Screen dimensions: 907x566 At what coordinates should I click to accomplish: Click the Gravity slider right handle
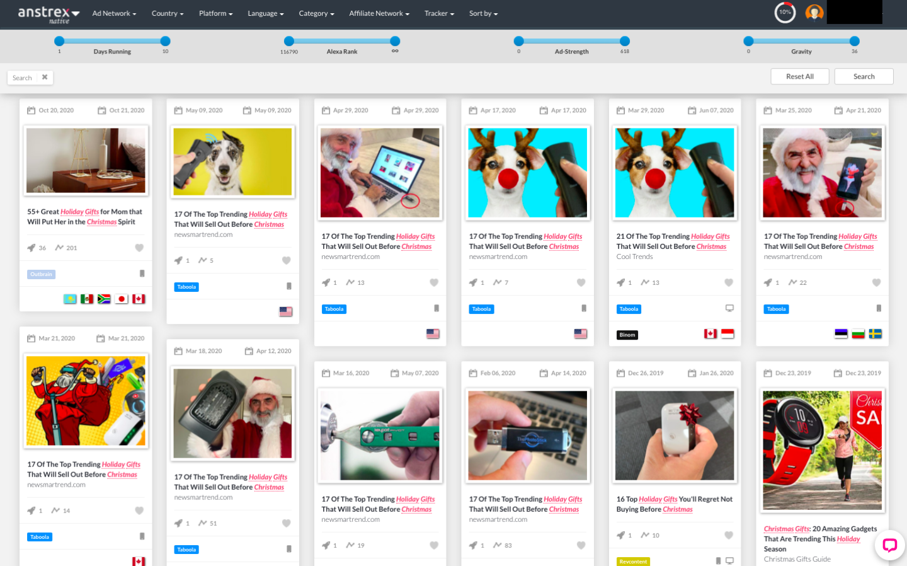(854, 42)
